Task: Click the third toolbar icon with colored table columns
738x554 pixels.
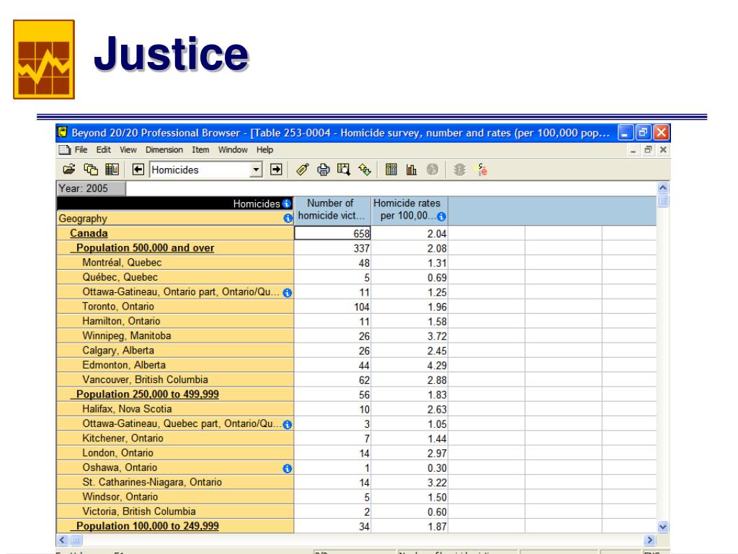Action: click(x=112, y=170)
